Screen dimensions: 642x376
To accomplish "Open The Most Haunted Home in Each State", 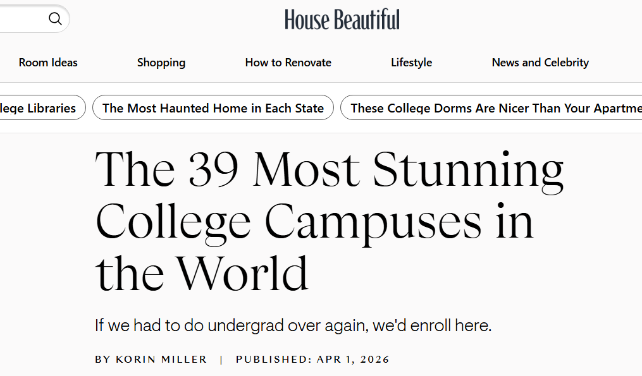I will pyautogui.click(x=213, y=108).
